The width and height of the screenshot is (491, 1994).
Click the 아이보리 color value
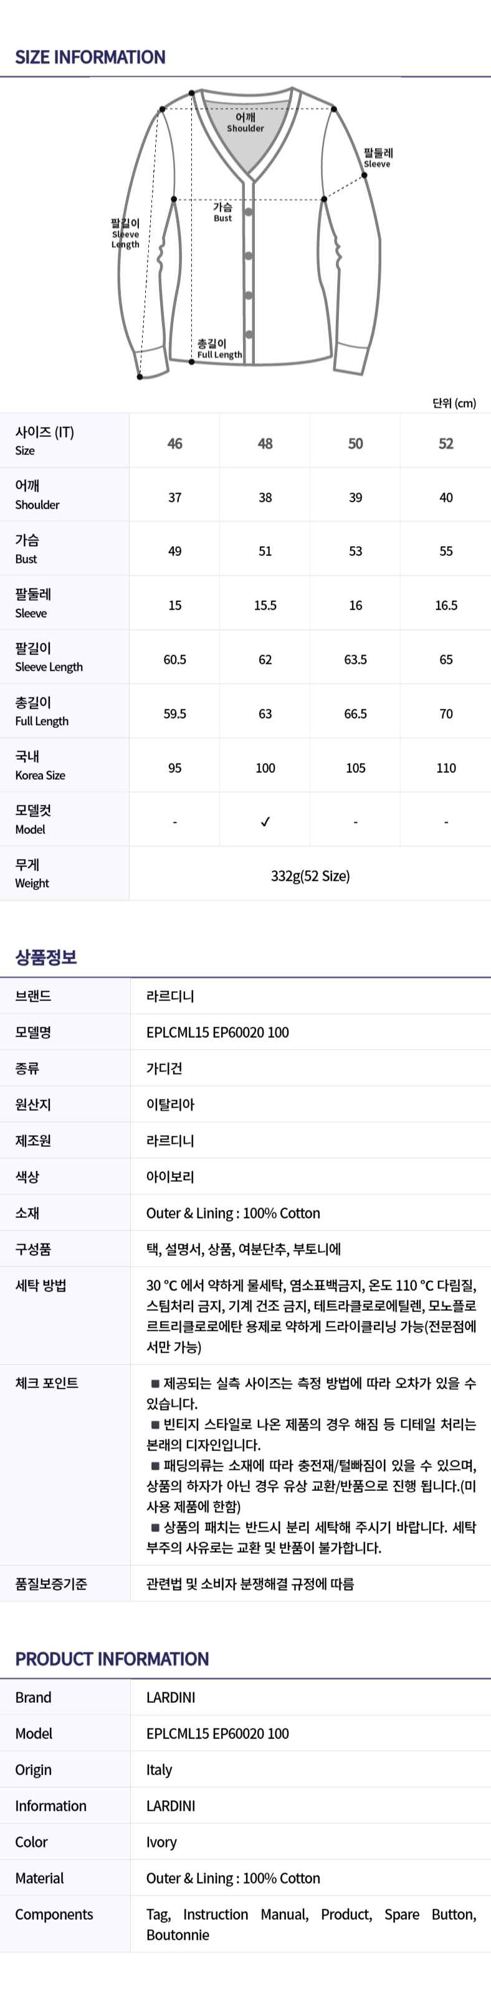coord(170,1177)
